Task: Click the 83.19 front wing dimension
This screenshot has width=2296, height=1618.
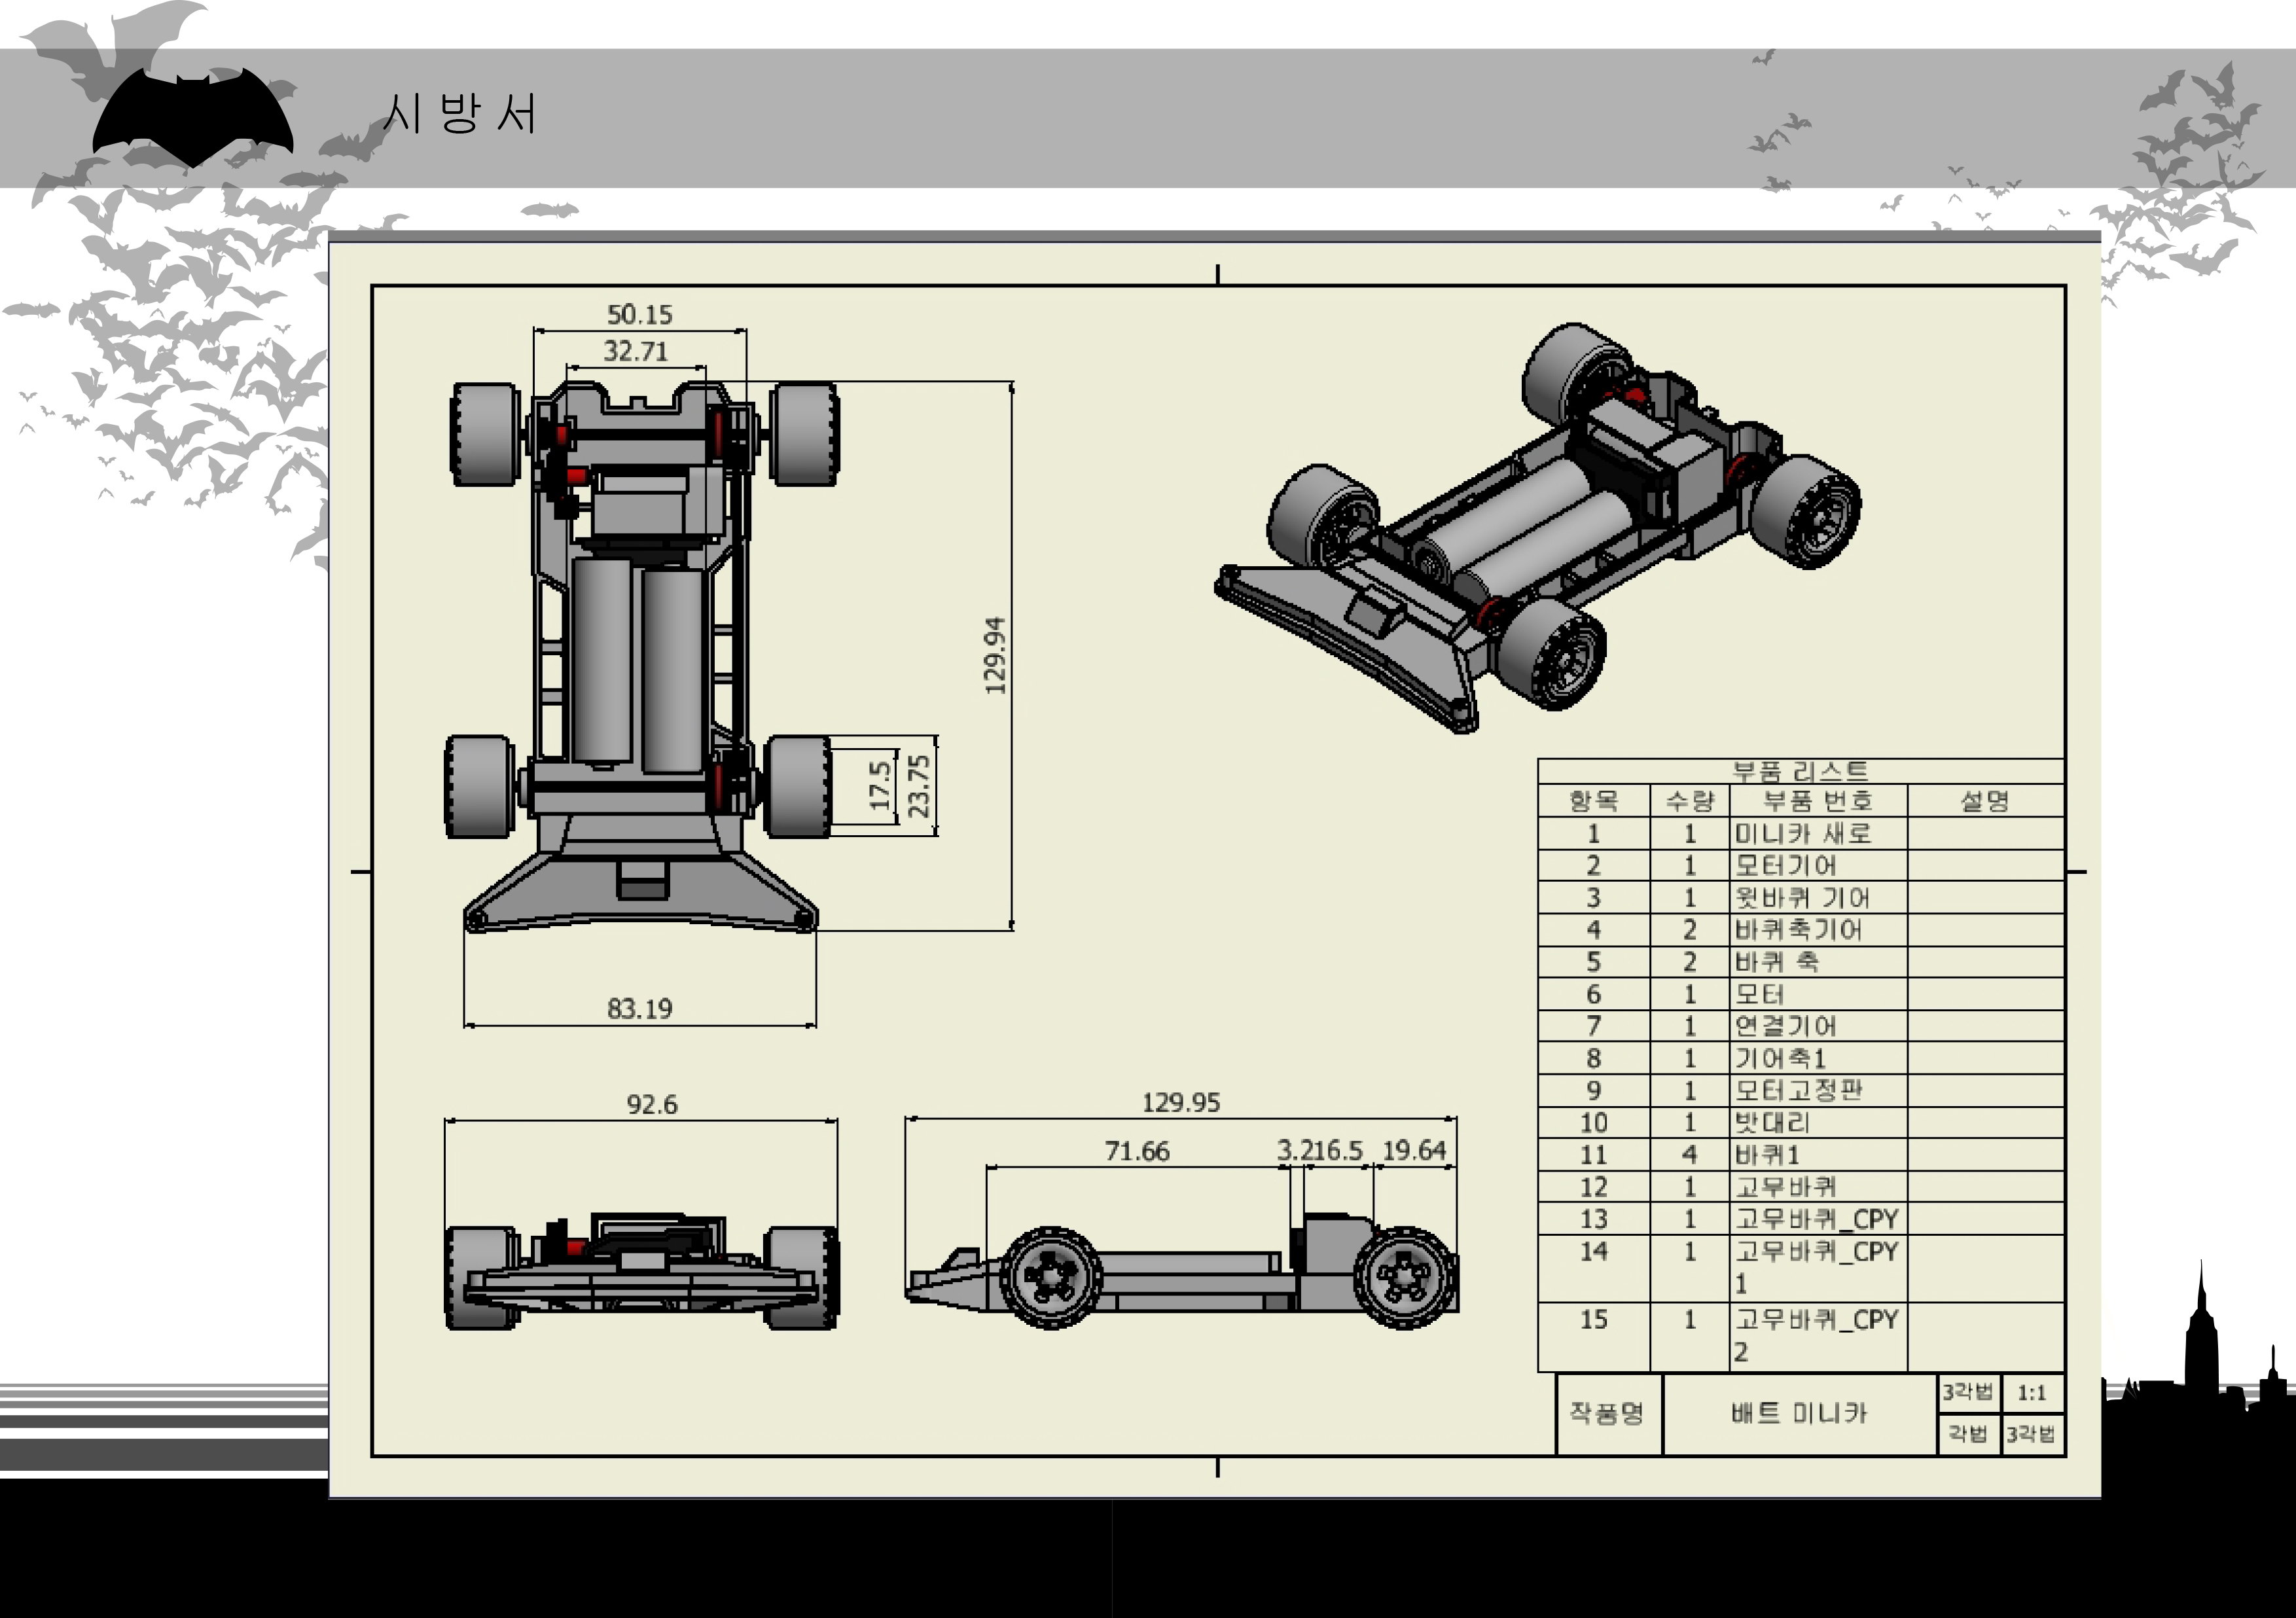Action: (639, 1008)
